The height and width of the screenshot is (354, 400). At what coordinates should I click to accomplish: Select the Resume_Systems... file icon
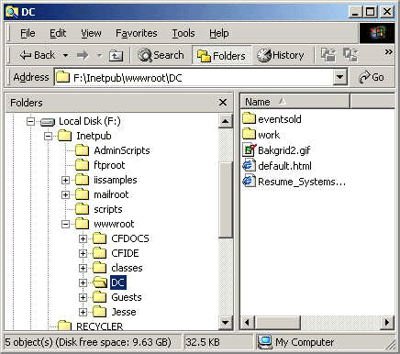point(249,182)
